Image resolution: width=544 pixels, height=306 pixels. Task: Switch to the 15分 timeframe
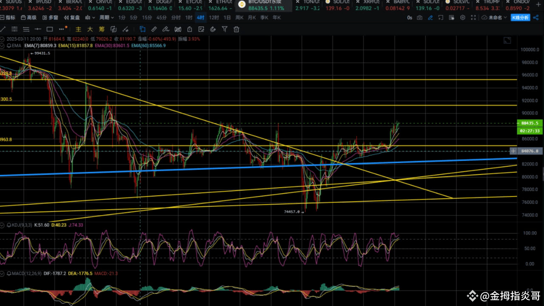click(x=147, y=17)
